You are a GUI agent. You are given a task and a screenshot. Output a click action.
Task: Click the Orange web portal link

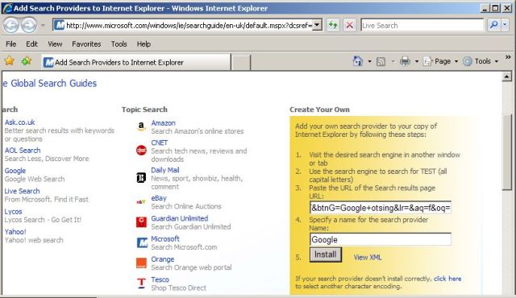click(x=163, y=259)
